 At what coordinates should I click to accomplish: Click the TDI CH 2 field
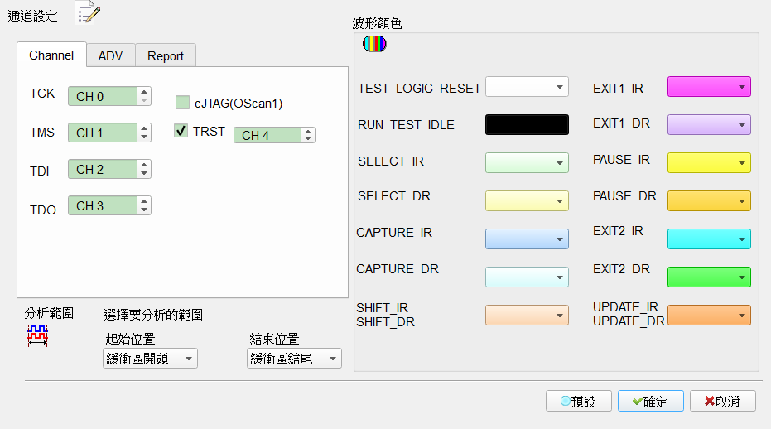point(103,169)
